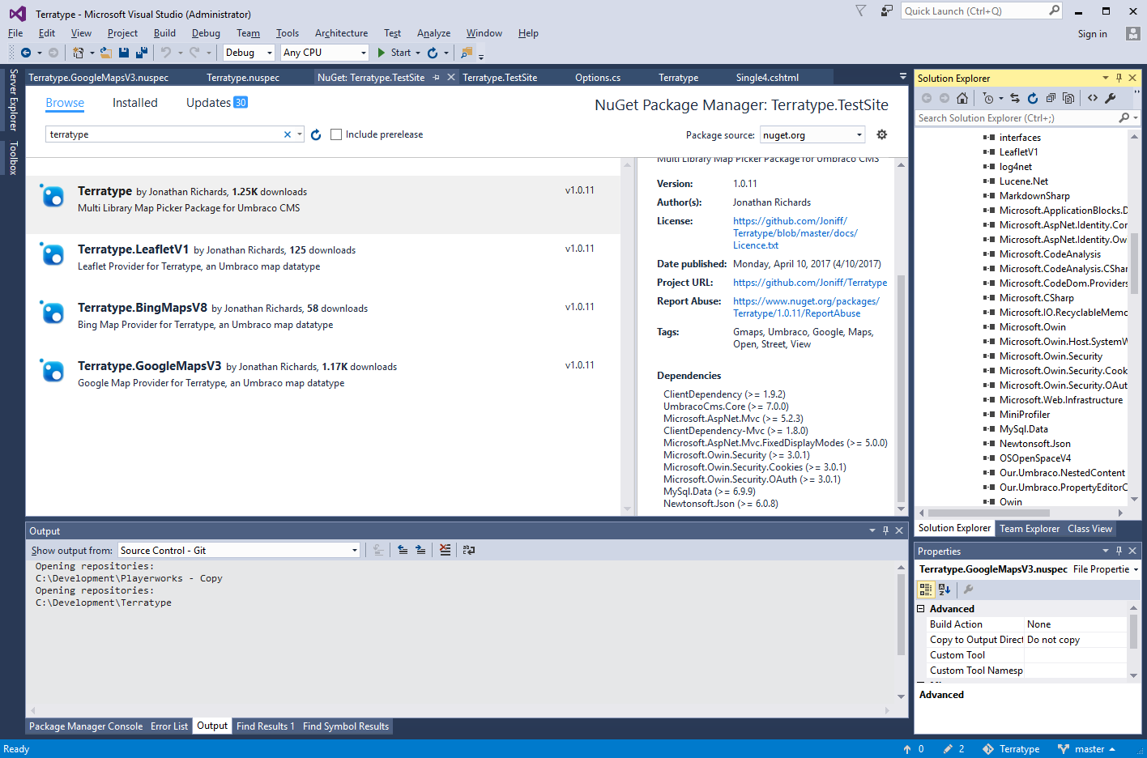1147x758 pixels.
Task: Switch to the Options.cs document tab
Action: 598,78
